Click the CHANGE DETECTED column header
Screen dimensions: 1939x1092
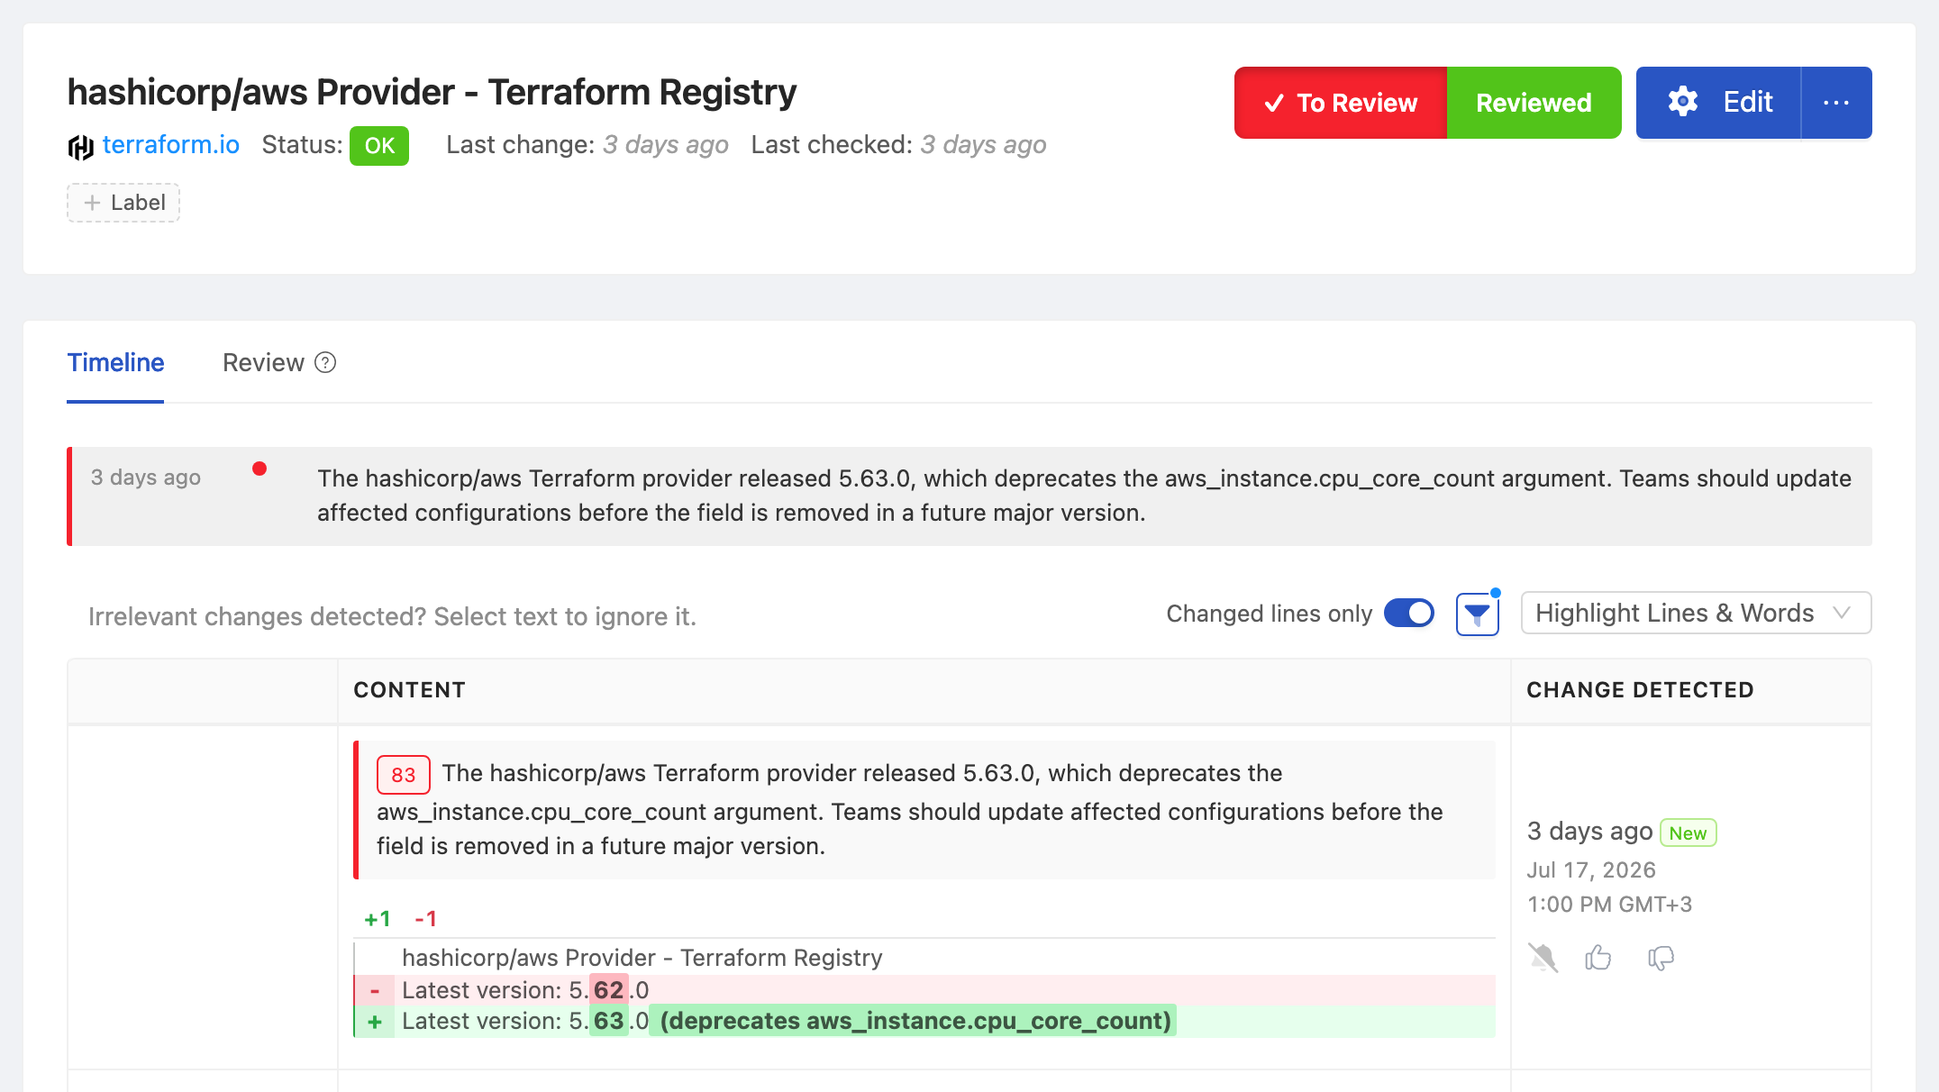pyautogui.click(x=1640, y=690)
